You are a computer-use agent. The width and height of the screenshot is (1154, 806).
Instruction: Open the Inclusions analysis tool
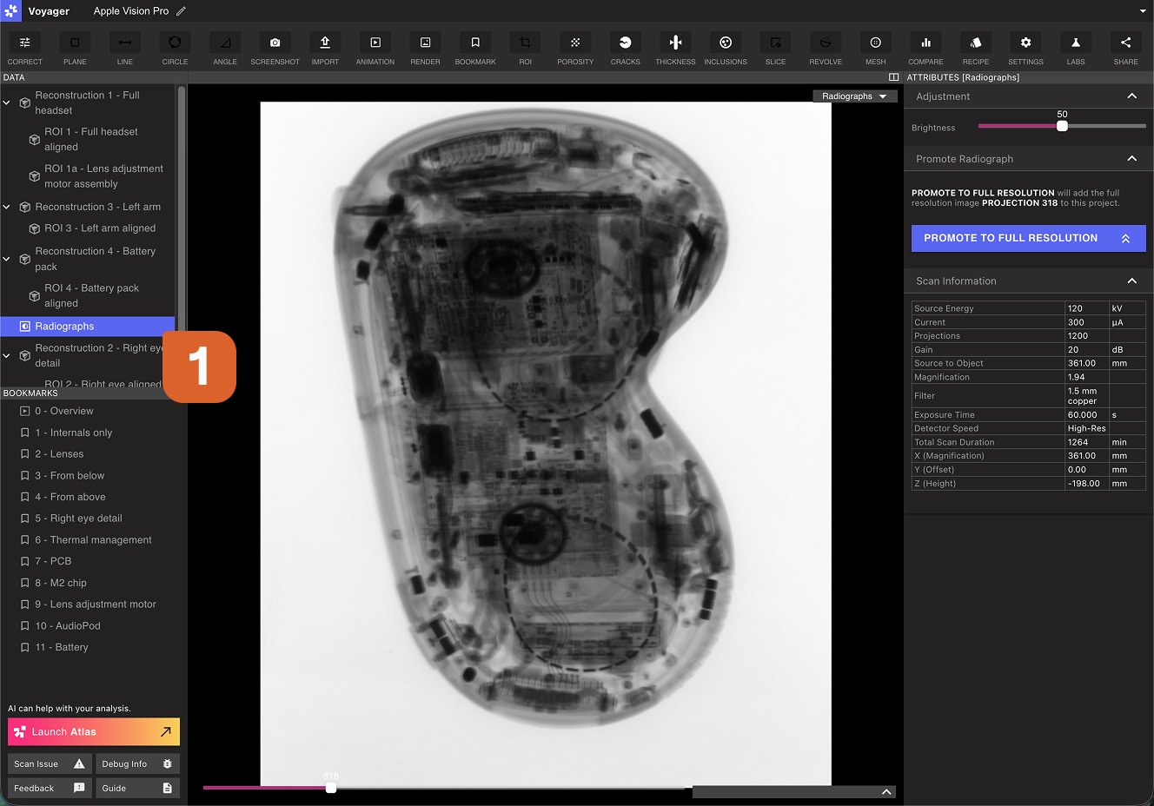coord(726,43)
